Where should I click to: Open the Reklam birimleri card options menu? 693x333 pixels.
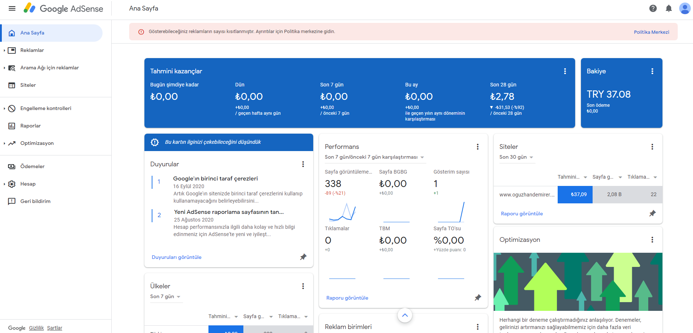pyautogui.click(x=478, y=327)
